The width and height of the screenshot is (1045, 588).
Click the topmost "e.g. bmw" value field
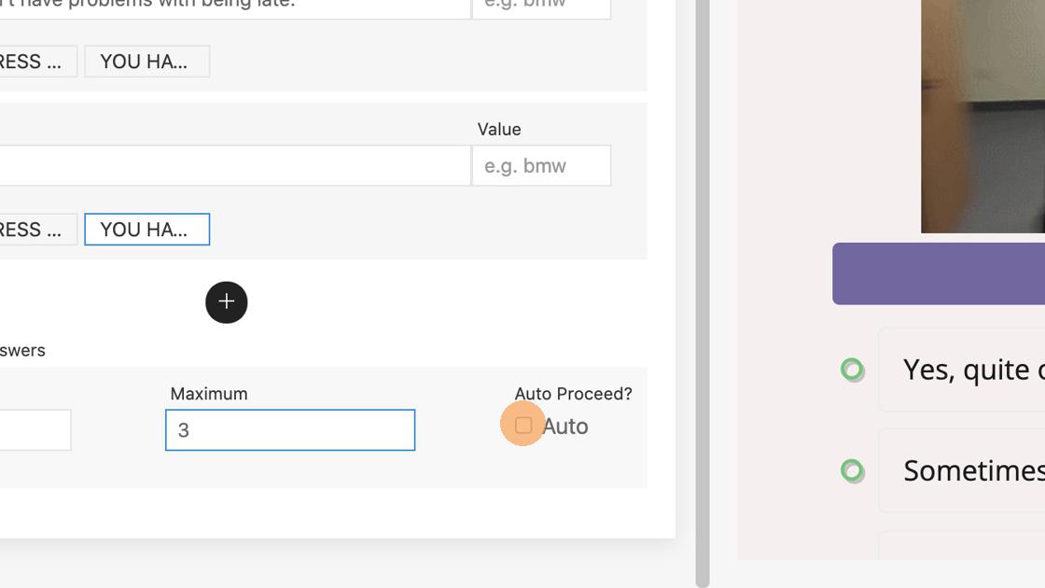(541, 7)
